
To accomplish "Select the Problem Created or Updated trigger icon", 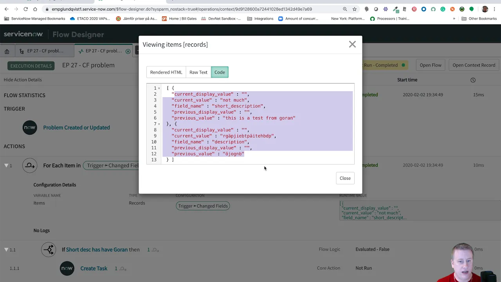I will (30, 127).
